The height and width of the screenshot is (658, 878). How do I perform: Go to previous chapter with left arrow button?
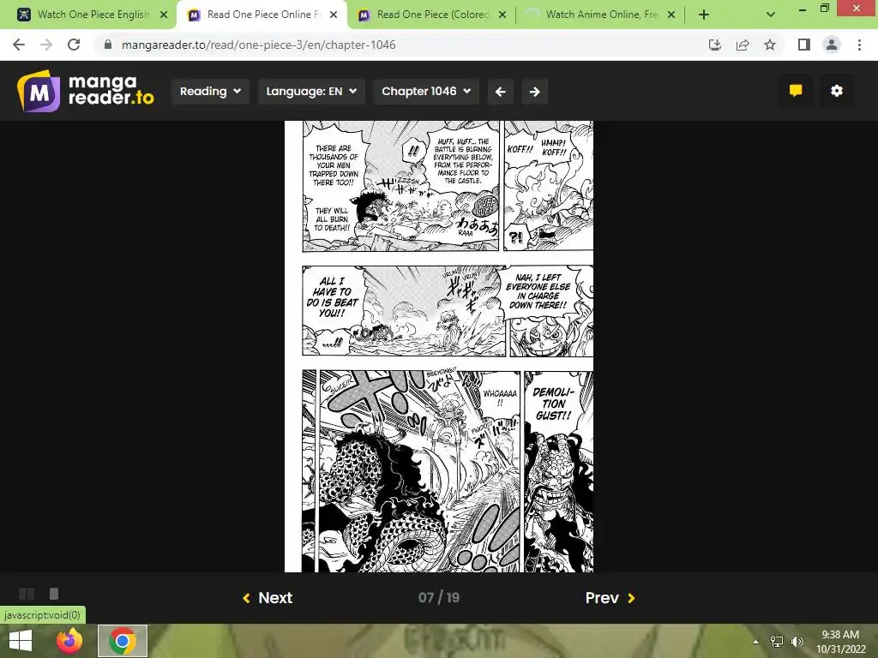pyautogui.click(x=501, y=91)
